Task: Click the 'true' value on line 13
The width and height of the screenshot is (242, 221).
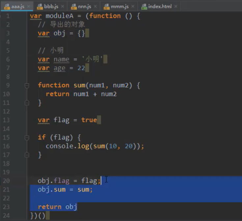Action: [89, 120]
